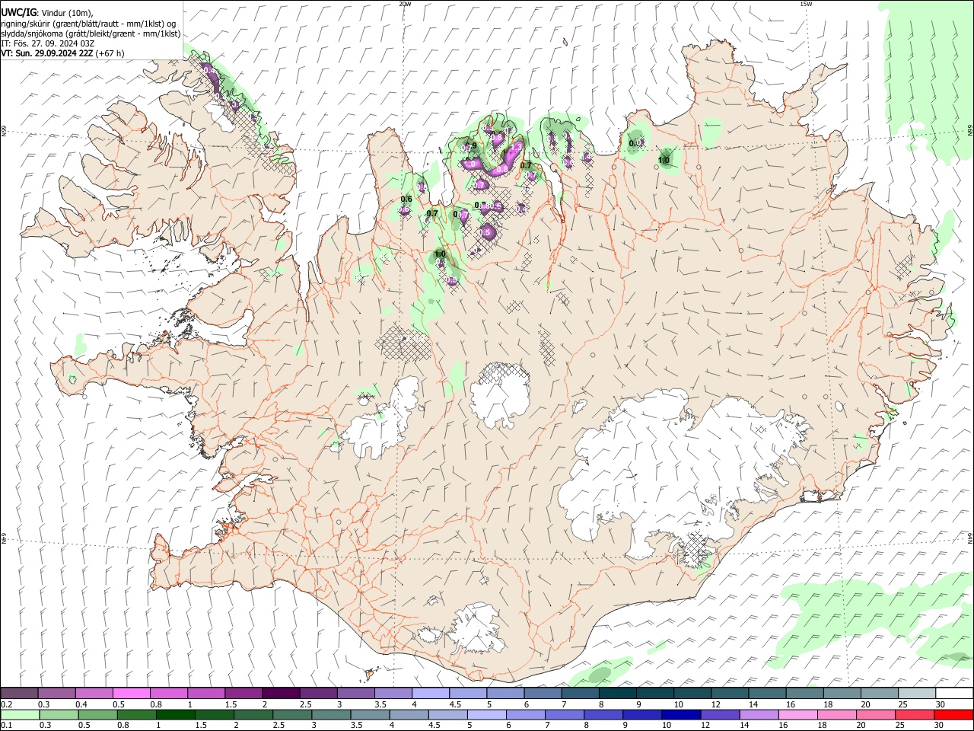Image resolution: width=974 pixels, height=731 pixels.
Task: Select the rain legend swatch between 2 and 2.5
Action: point(253,714)
